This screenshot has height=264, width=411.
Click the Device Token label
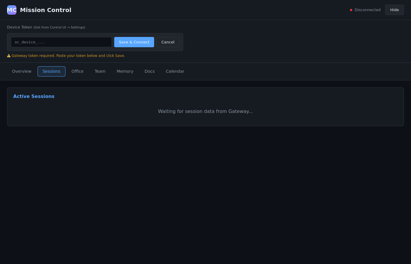(20, 27)
